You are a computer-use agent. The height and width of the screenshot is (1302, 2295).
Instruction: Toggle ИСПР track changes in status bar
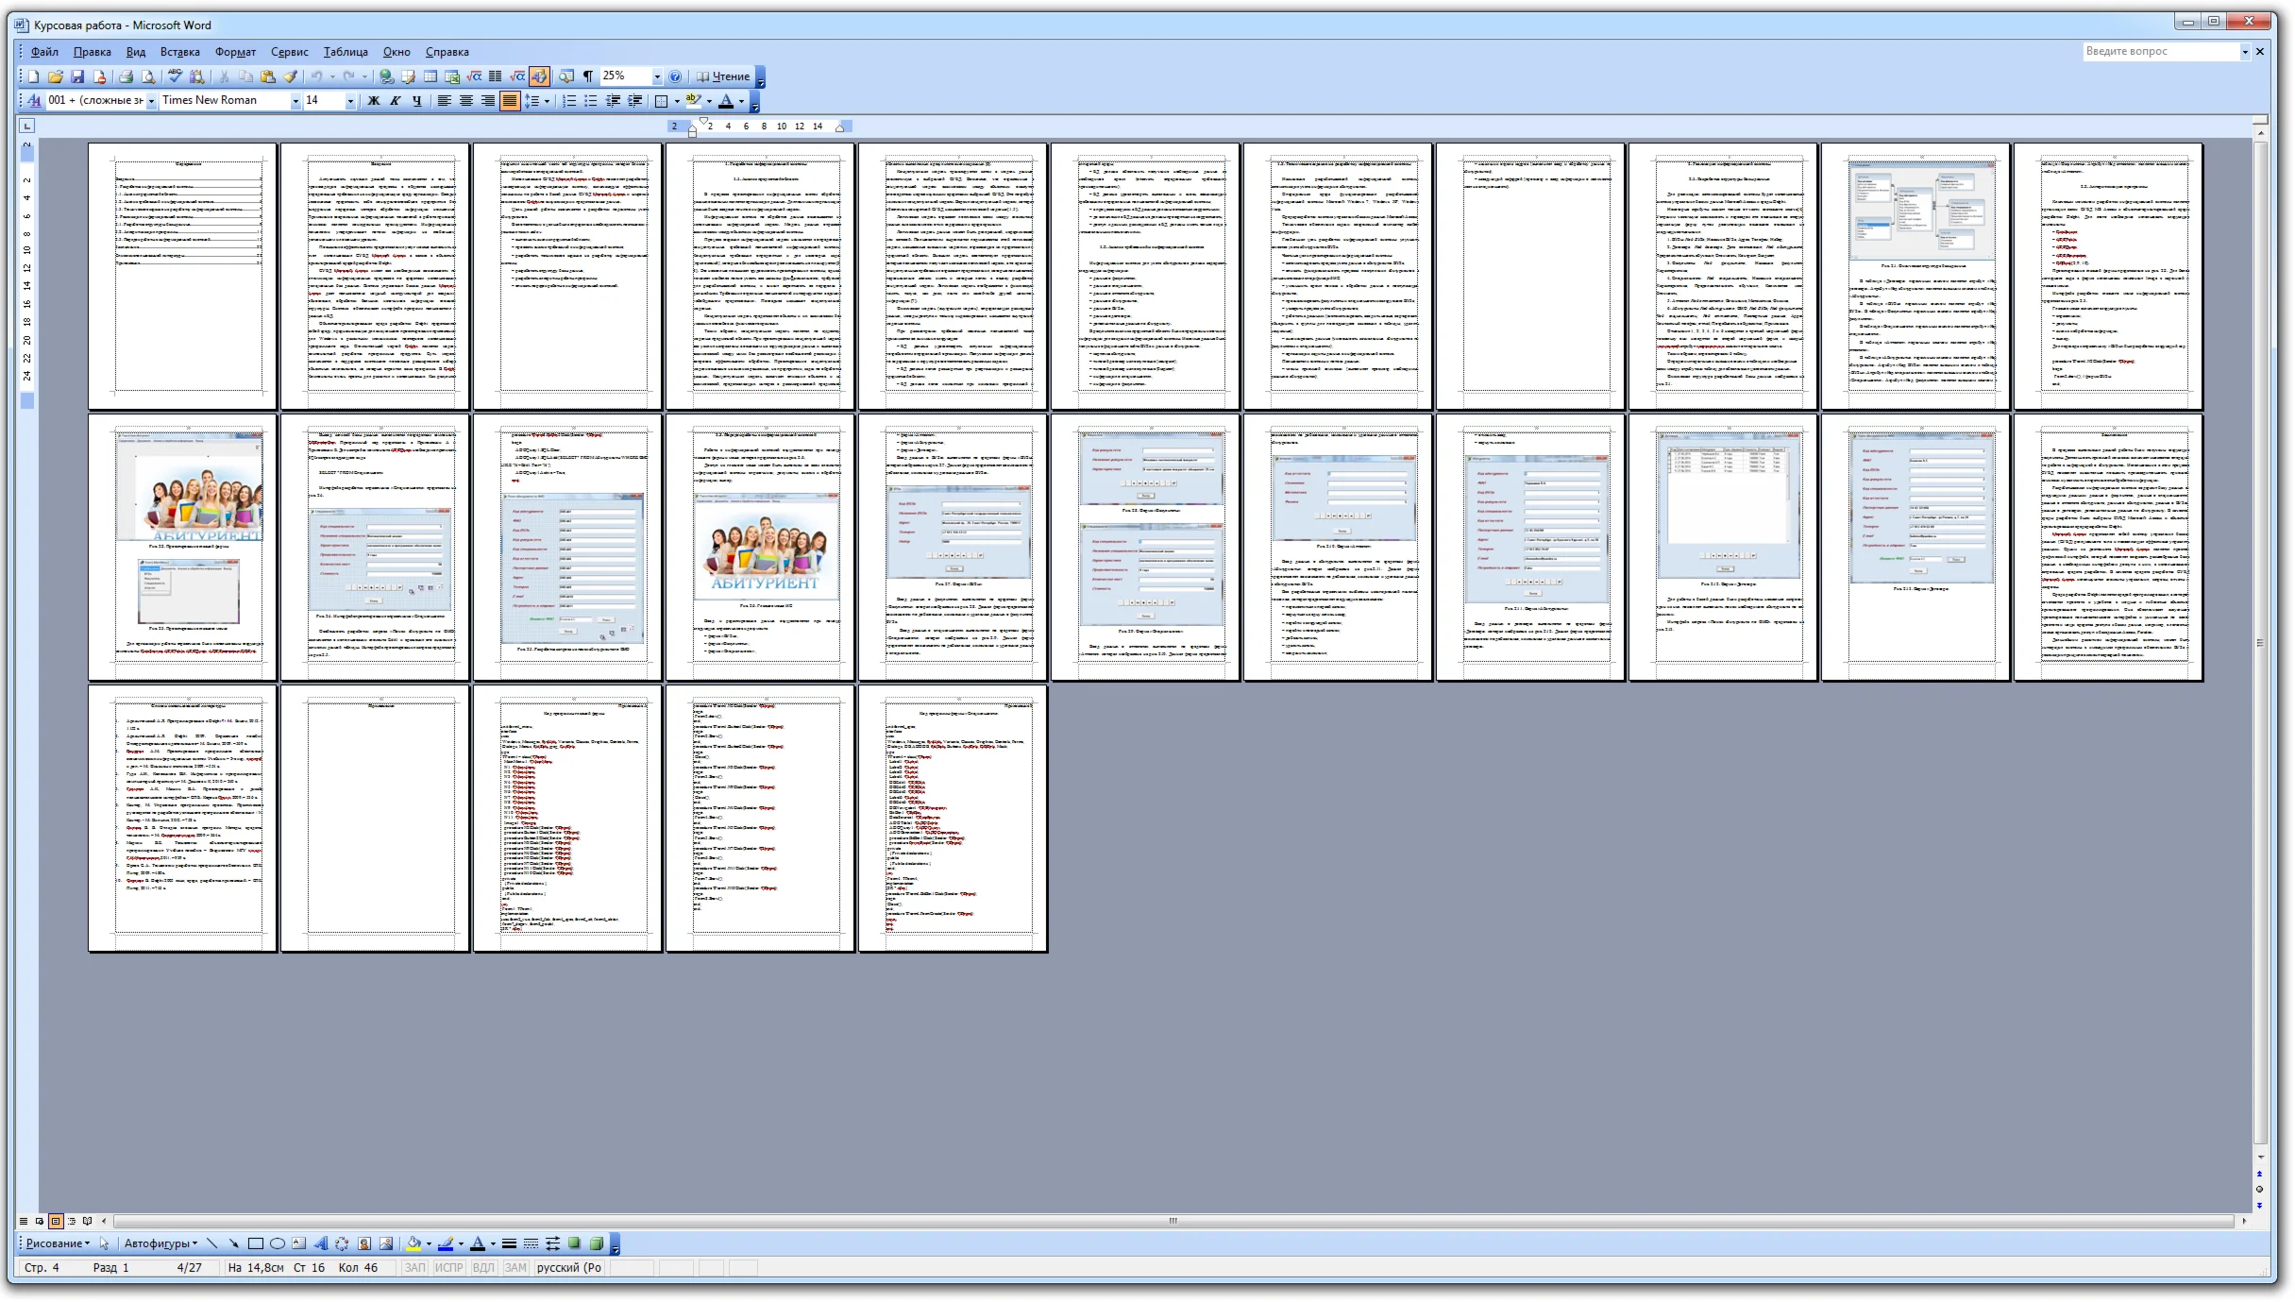[448, 1268]
